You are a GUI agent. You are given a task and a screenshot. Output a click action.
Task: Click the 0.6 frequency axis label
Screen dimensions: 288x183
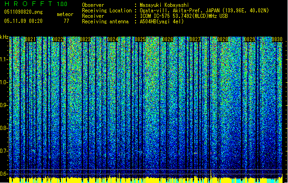(x=4, y=173)
